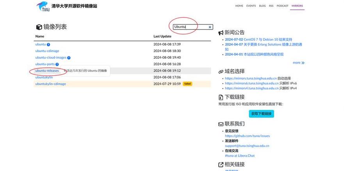Screen dimensions: 344x171
Task: Open the ubuntu-releases mirror link
Action: [47, 71]
